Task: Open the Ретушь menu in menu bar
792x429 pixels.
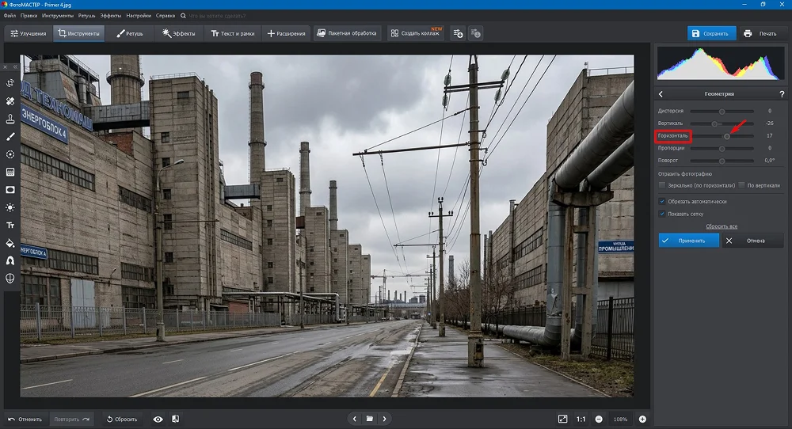Action: (x=86, y=16)
